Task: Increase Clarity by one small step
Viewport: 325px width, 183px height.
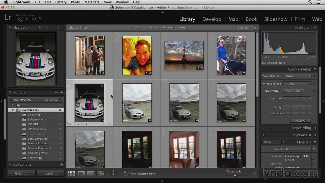Action: (300, 107)
